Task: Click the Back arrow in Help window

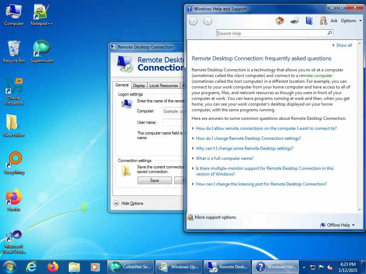Action: [193, 21]
